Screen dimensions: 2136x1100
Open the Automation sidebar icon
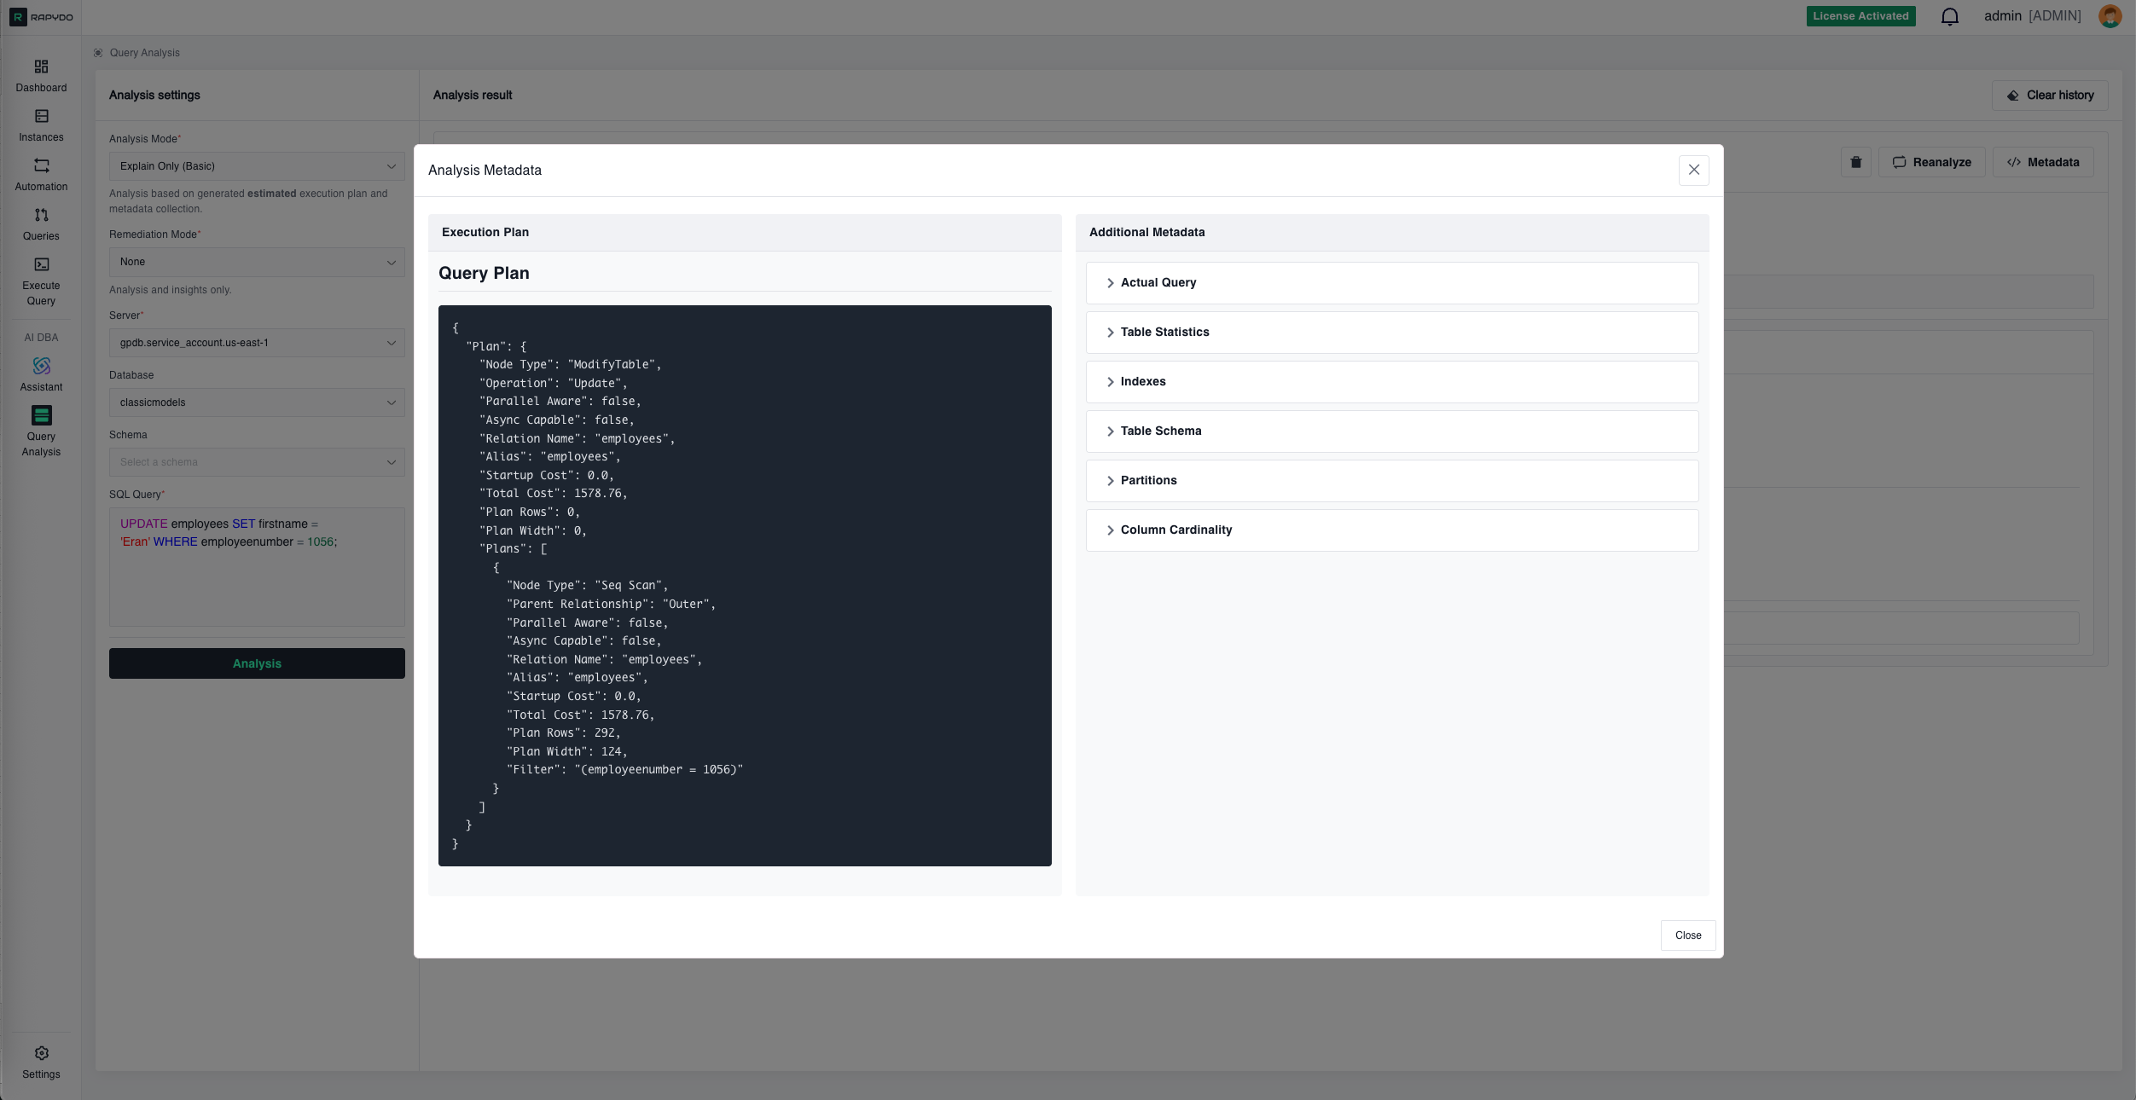click(41, 165)
